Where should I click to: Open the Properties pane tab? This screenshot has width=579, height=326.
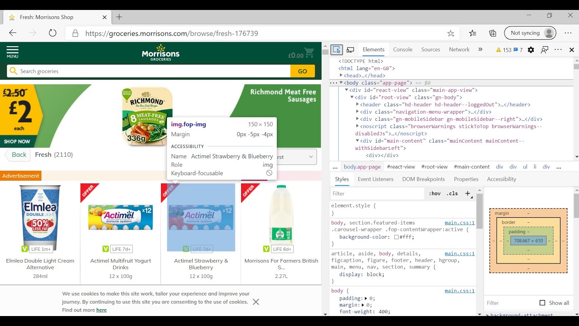coord(466,179)
